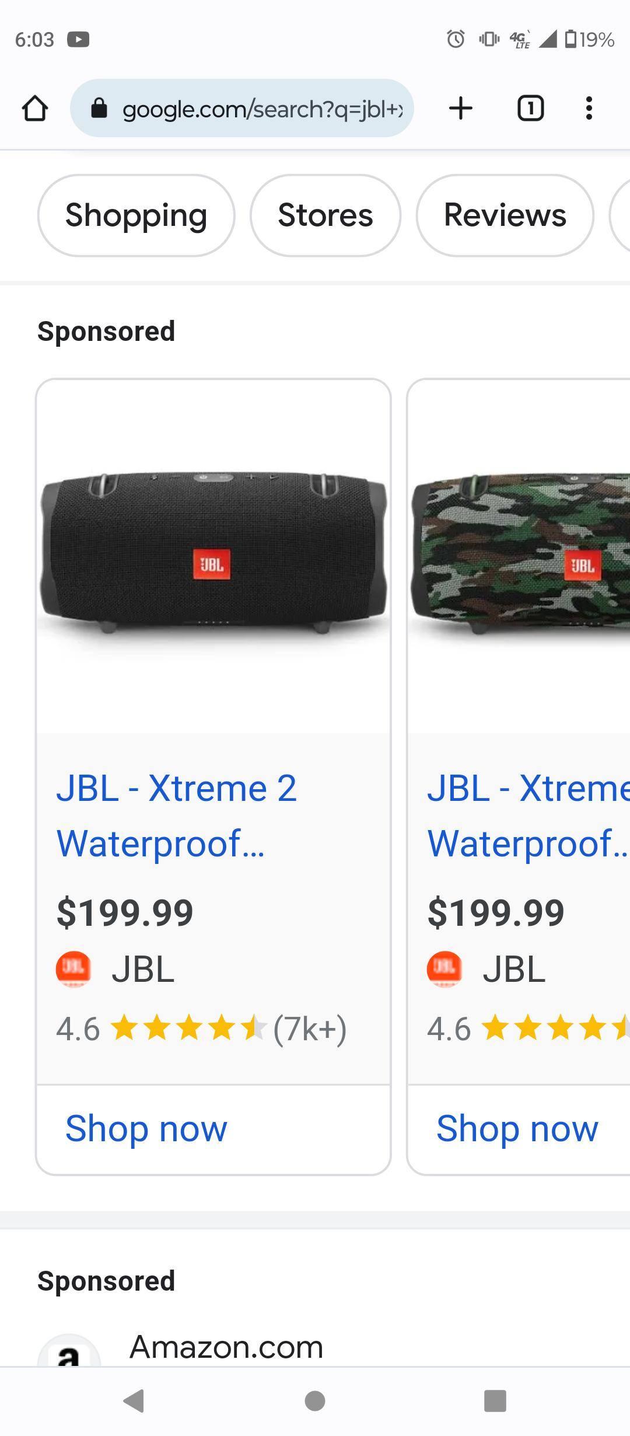This screenshot has height=1436, width=630.
Task: Tap the Android recent apps square button
Action: pyautogui.click(x=495, y=1400)
